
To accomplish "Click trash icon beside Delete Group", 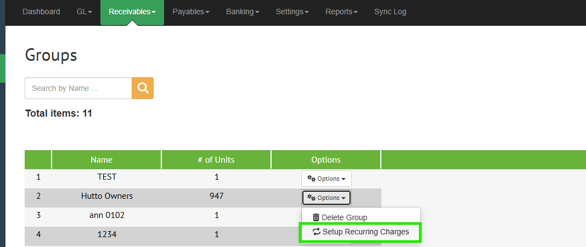I will coord(316,217).
